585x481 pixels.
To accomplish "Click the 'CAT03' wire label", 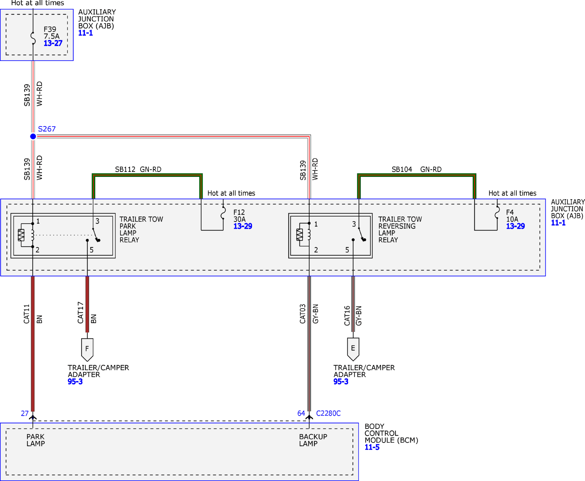I will pyautogui.click(x=302, y=314).
